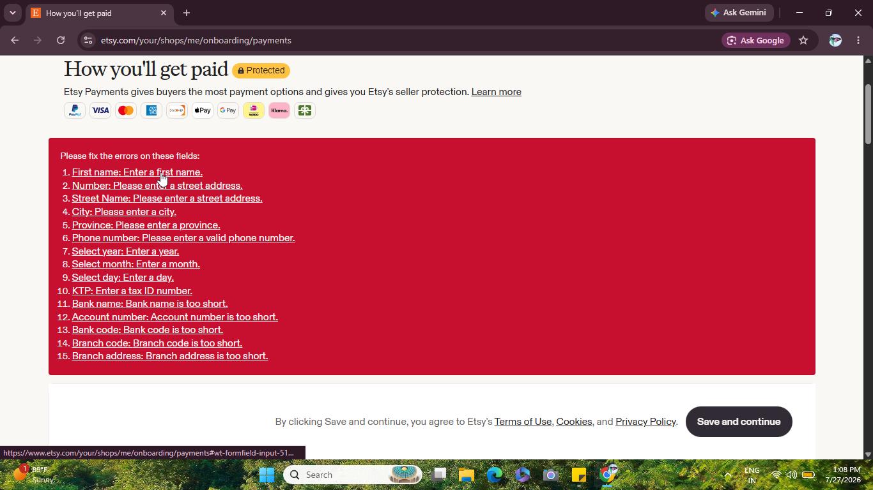Click the page's vertical scrollbar thumb
The image size is (873, 490).
[x=868, y=114]
